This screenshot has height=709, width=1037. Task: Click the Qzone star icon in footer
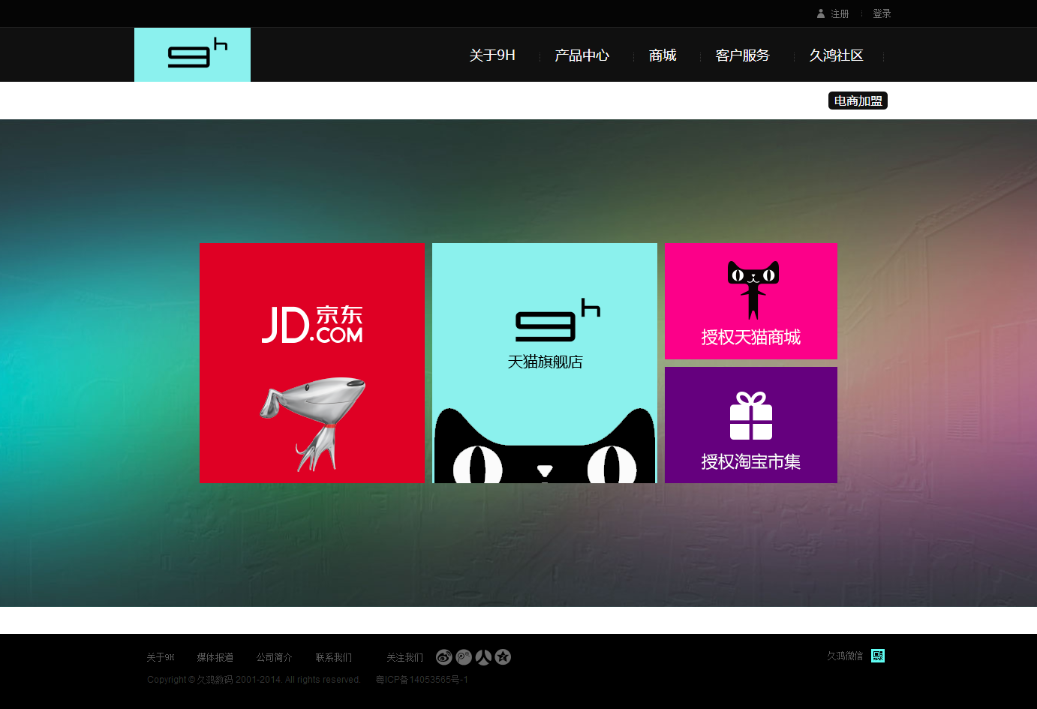coord(503,657)
